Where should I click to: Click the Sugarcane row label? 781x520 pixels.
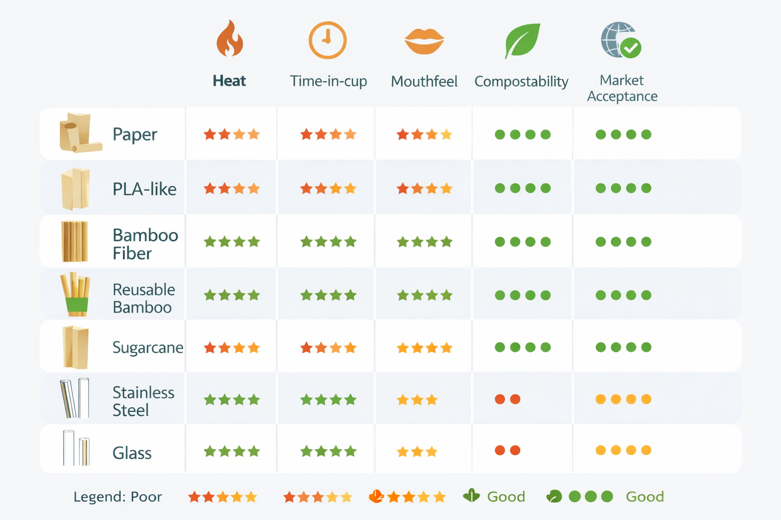click(x=147, y=348)
